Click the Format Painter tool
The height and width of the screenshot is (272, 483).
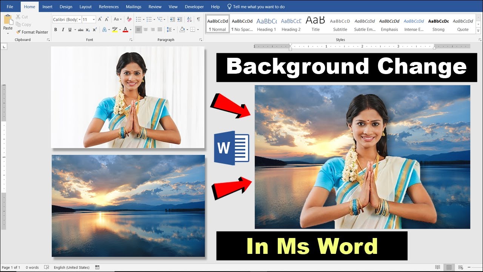point(32,32)
